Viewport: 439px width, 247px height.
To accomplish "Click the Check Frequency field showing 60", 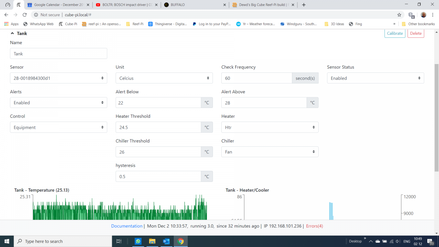I will [256, 78].
